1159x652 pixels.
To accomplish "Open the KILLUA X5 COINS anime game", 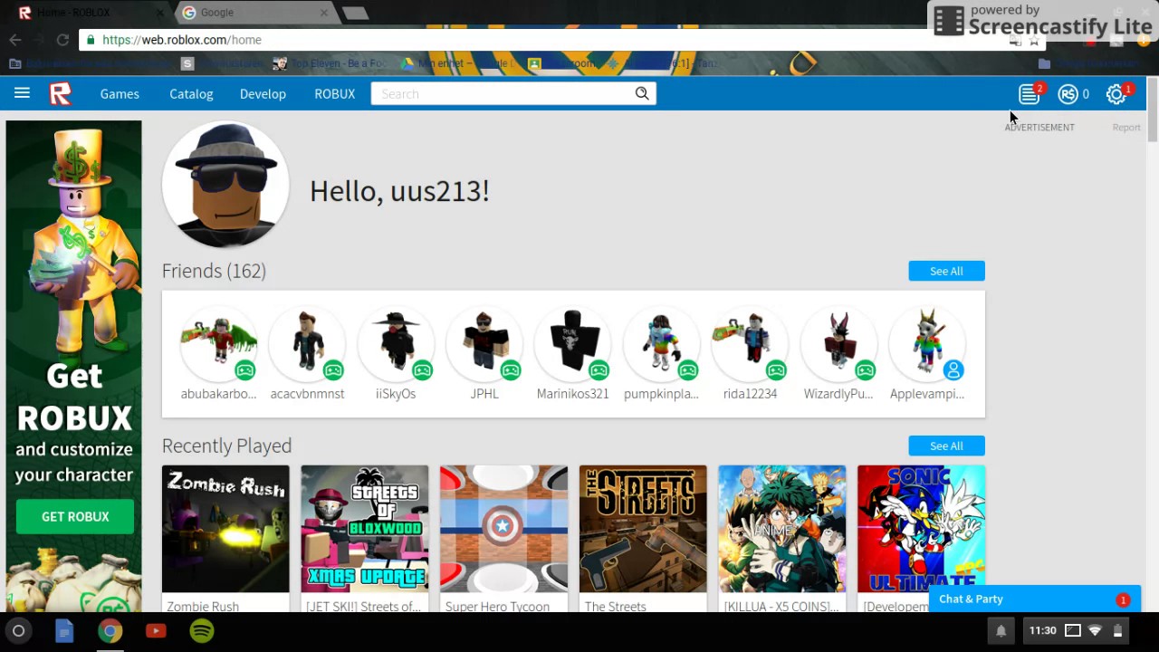I will click(x=781, y=529).
